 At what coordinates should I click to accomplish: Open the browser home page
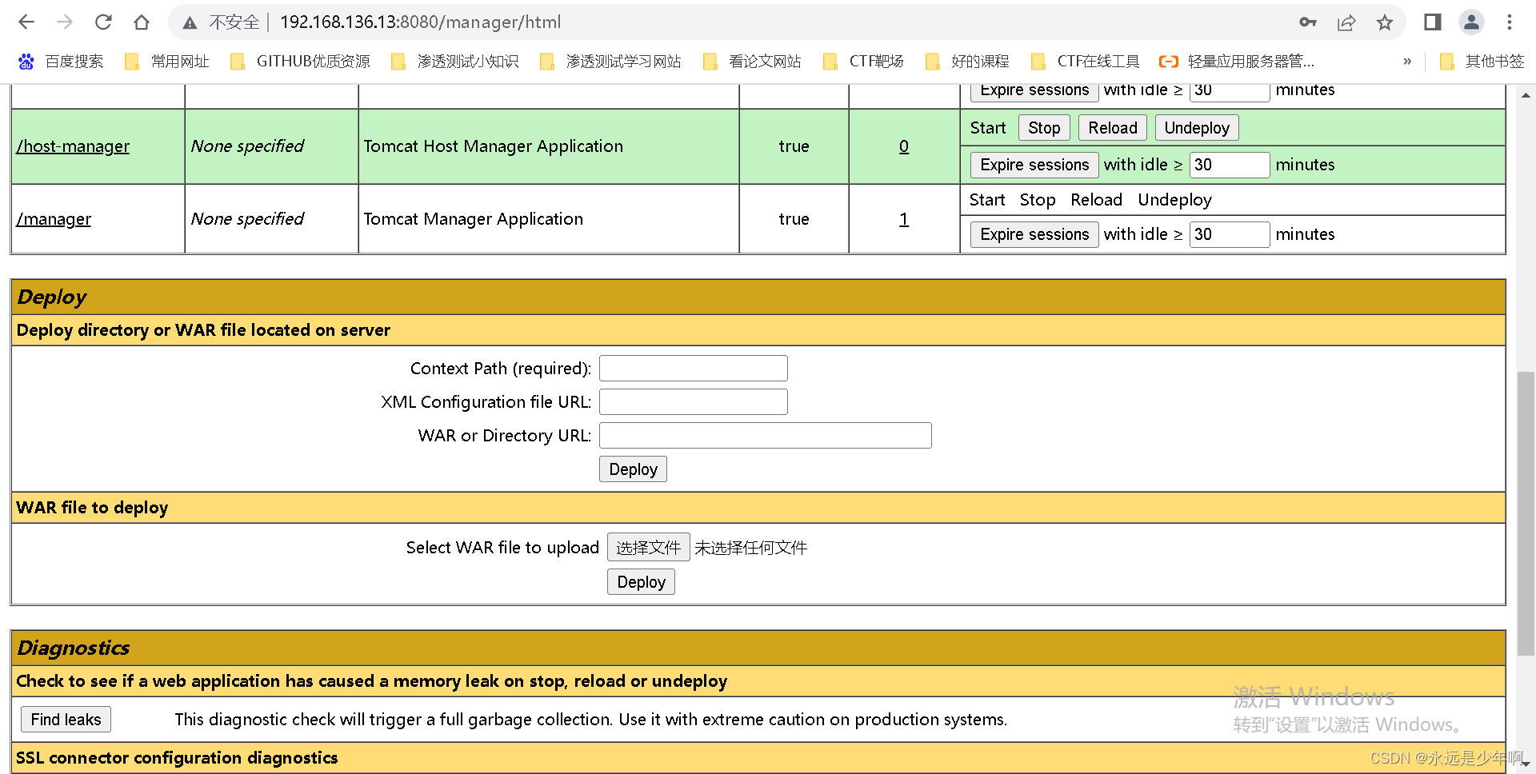142,22
